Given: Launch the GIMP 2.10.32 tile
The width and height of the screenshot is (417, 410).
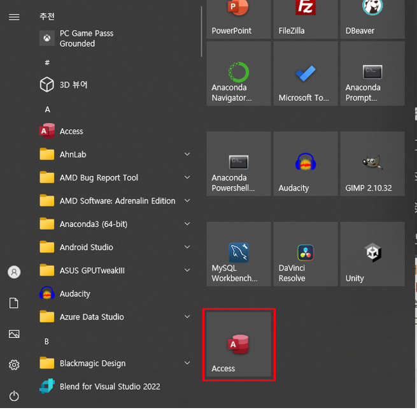Looking at the screenshot, I should coord(372,164).
